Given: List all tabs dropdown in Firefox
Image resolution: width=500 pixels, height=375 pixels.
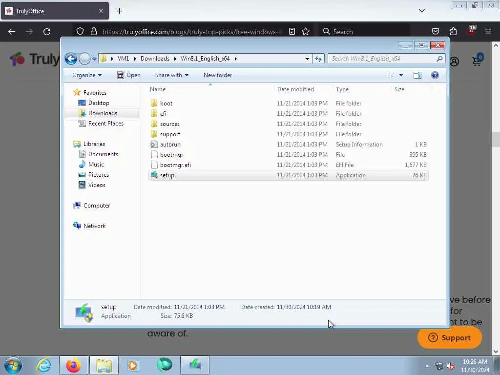Looking at the screenshot, I should click(x=422, y=11).
